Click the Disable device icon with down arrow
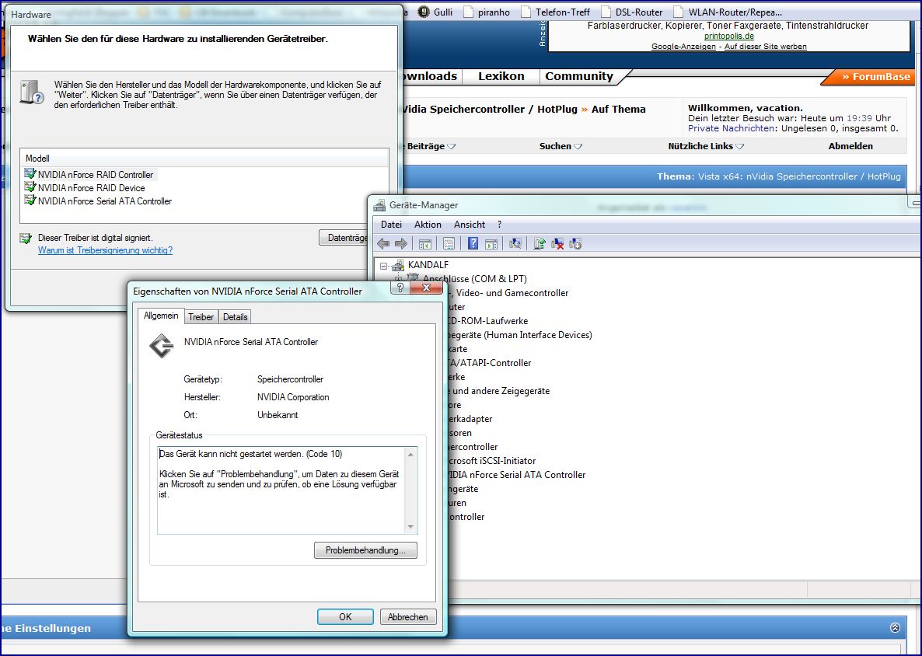The height and width of the screenshot is (656, 922). pyautogui.click(x=575, y=244)
